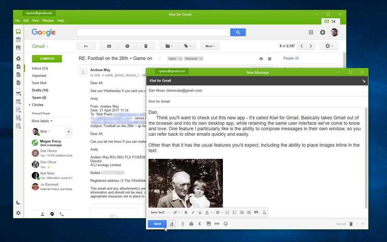Open the Gmail product switcher dropdown

click(x=40, y=47)
